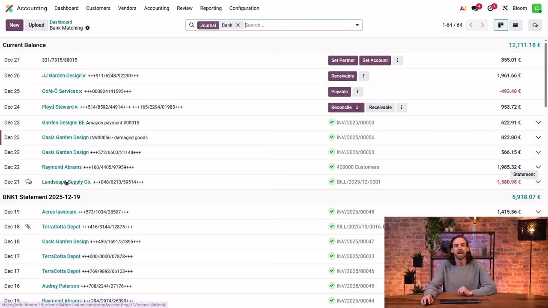This screenshot has width=548, height=308.
Task: Go to the next page of records
Action: pos(482,25)
